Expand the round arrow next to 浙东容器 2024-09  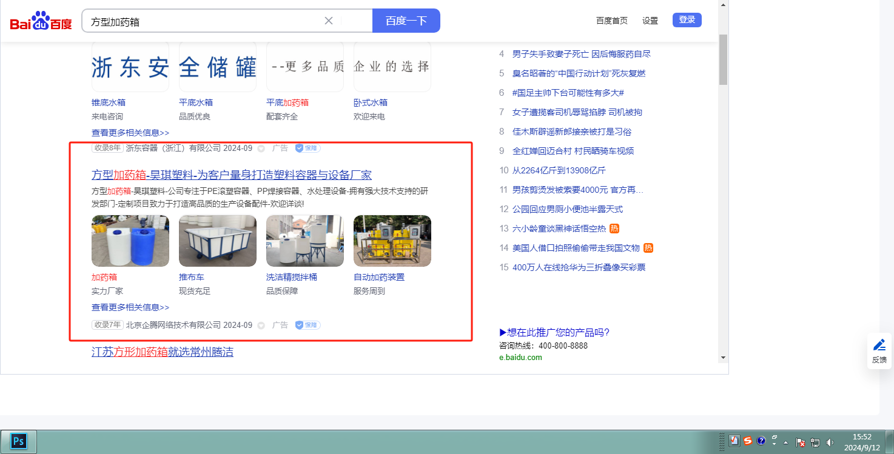click(261, 149)
